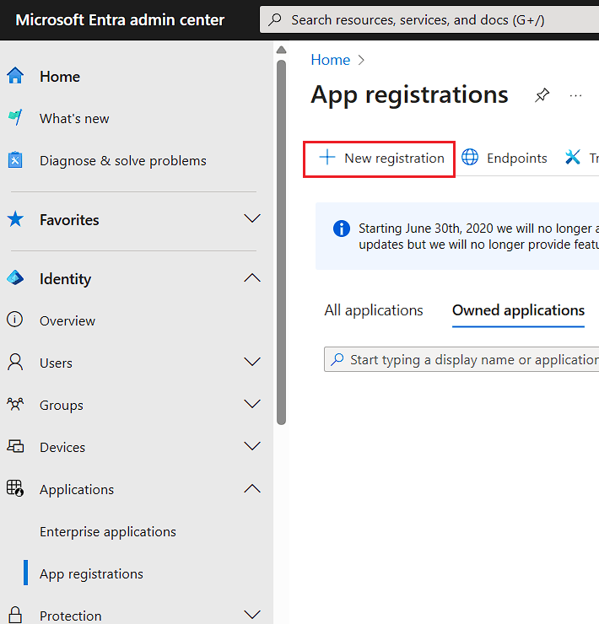The width and height of the screenshot is (599, 624).
Task: Click the Endpoints globe icon
Action: pyautogui.click(x=470, y=157)
